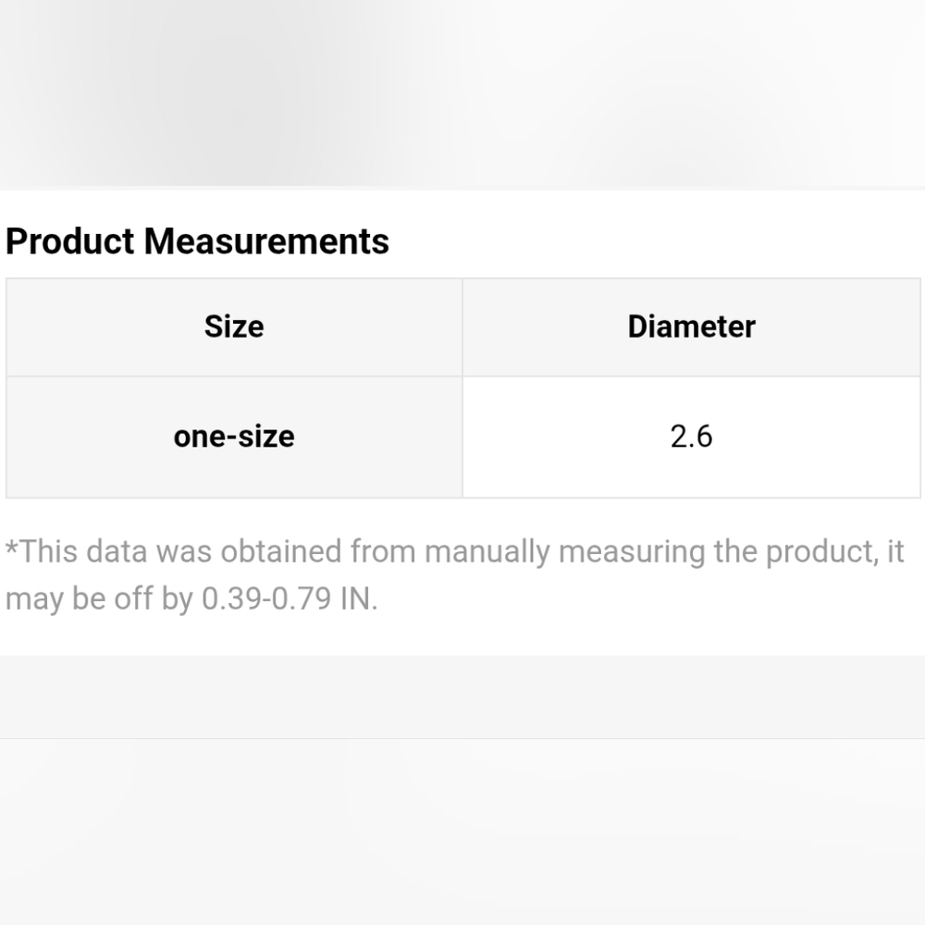The width and height of the screenshot is (925, 925).
Task: Click the word Product in the heading
Action: tap(70, 241)
